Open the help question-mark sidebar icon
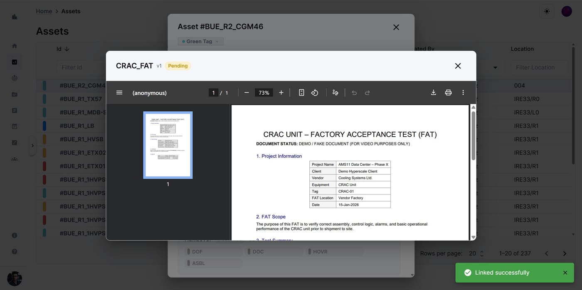Screen dimensions: 582x290 15,251
